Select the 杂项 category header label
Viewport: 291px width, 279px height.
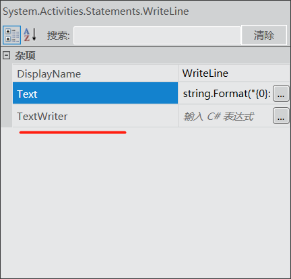pyautogui.click(x=25, y=55)
